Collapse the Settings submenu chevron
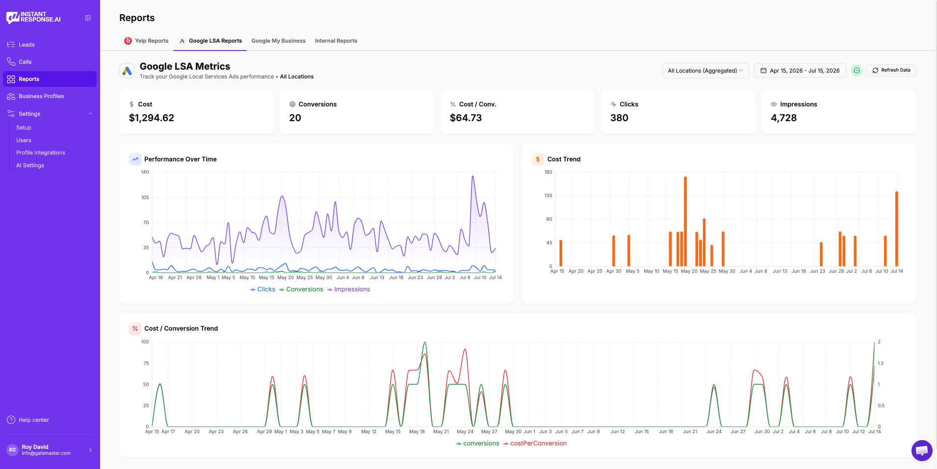The image size is (937, 469). click(x=90, y=114)
